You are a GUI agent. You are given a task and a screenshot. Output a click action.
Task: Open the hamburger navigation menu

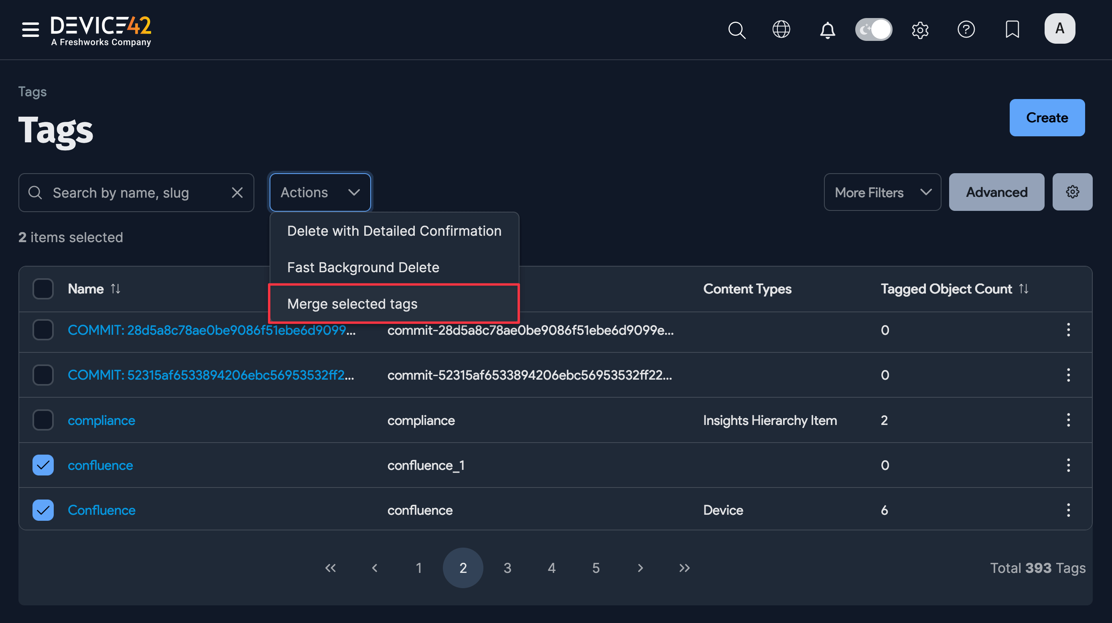30,29
